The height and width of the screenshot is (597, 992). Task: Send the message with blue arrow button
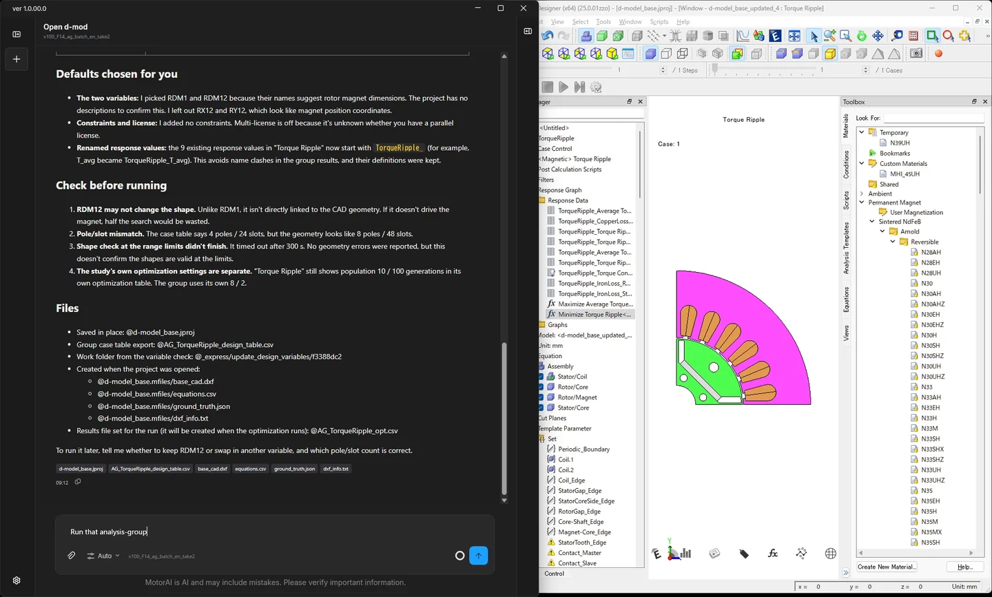(479, 555)
